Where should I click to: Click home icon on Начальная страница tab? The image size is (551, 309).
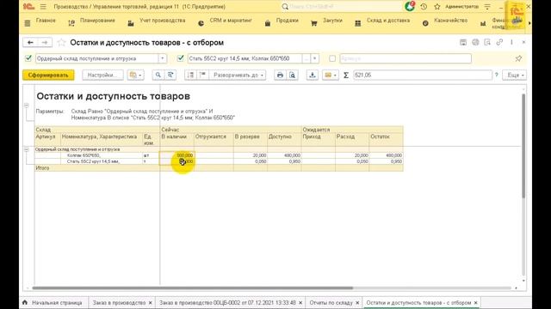click(25, 302)
